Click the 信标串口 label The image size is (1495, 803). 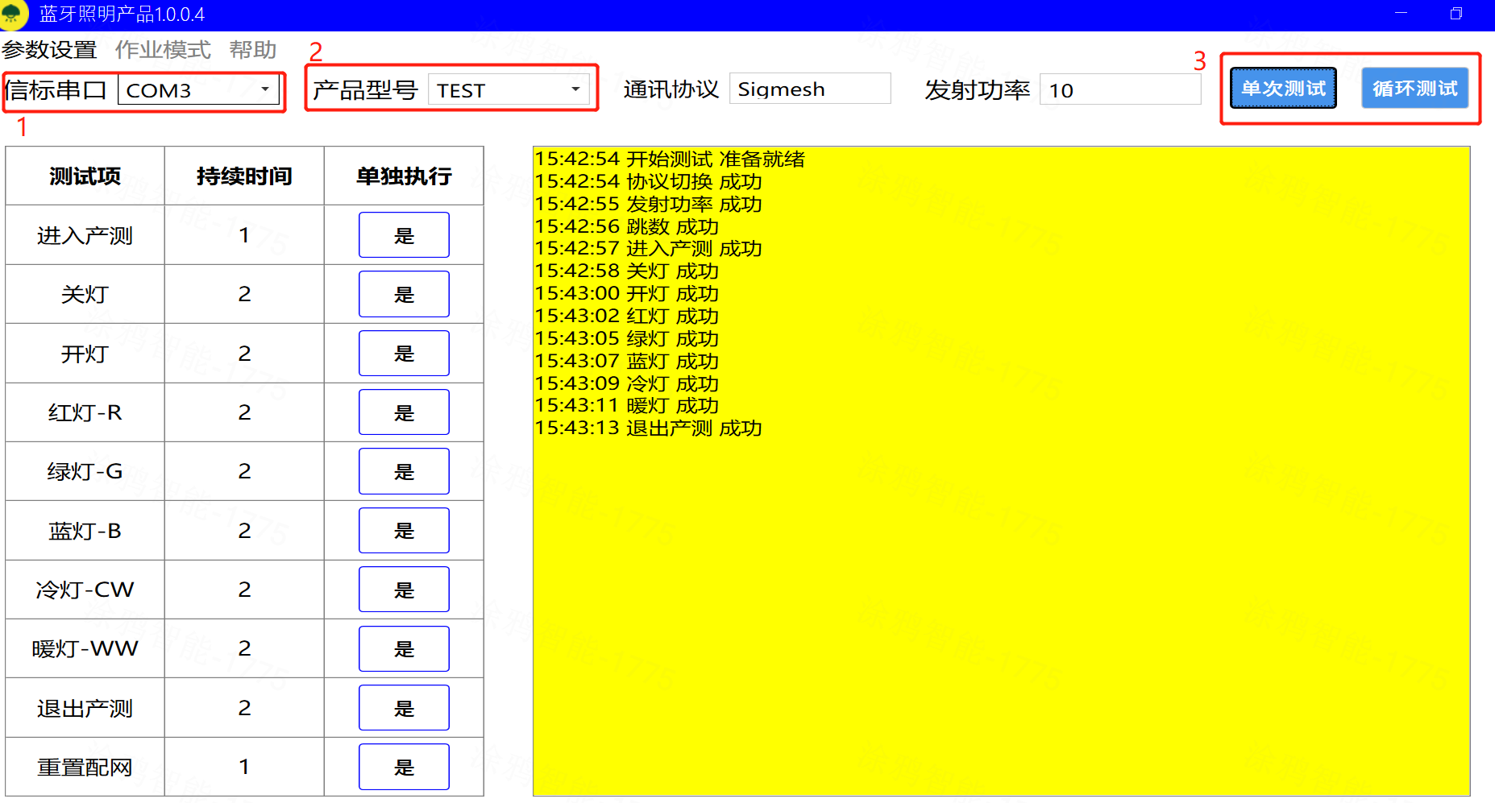56,89
